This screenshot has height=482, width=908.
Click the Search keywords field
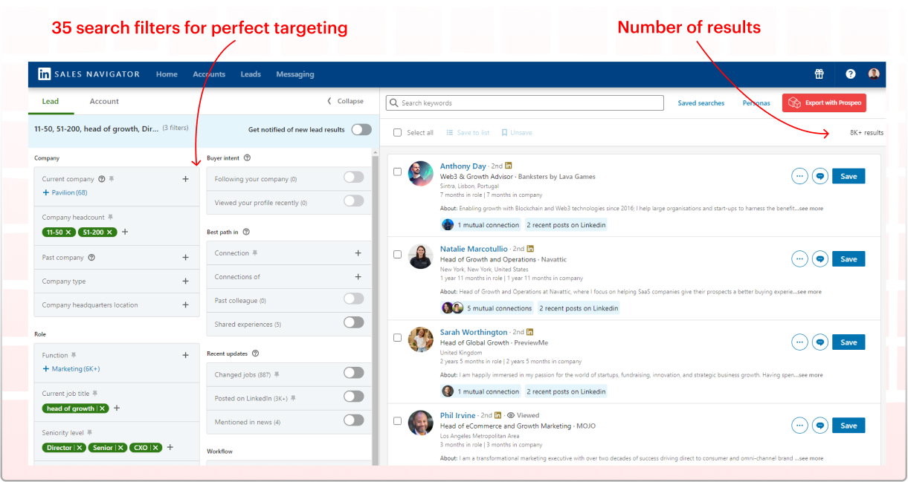[x=526, y=103]
